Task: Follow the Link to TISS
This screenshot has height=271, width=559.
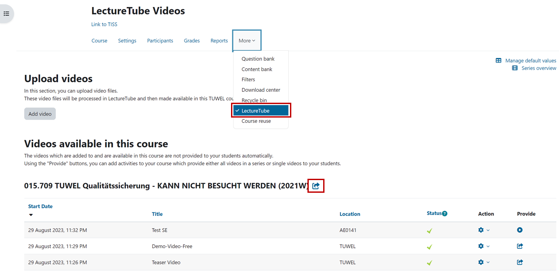Action: [104, 24]
